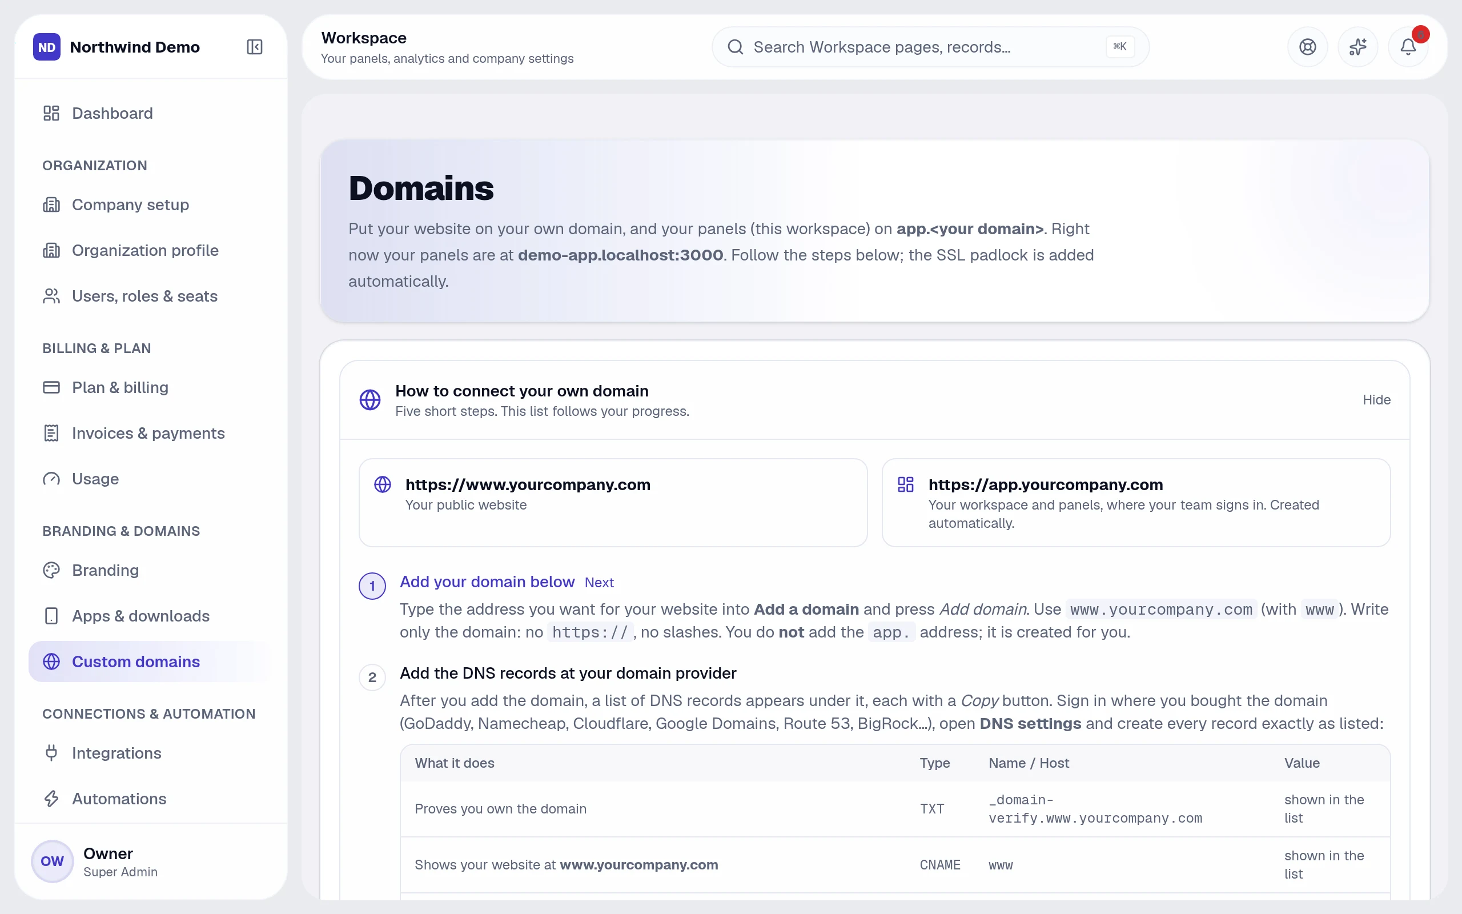The height and width of the screenshot is (914, 1462).
Task: Open the AI sparkles assistant icon
Action: pos(1357,46)
